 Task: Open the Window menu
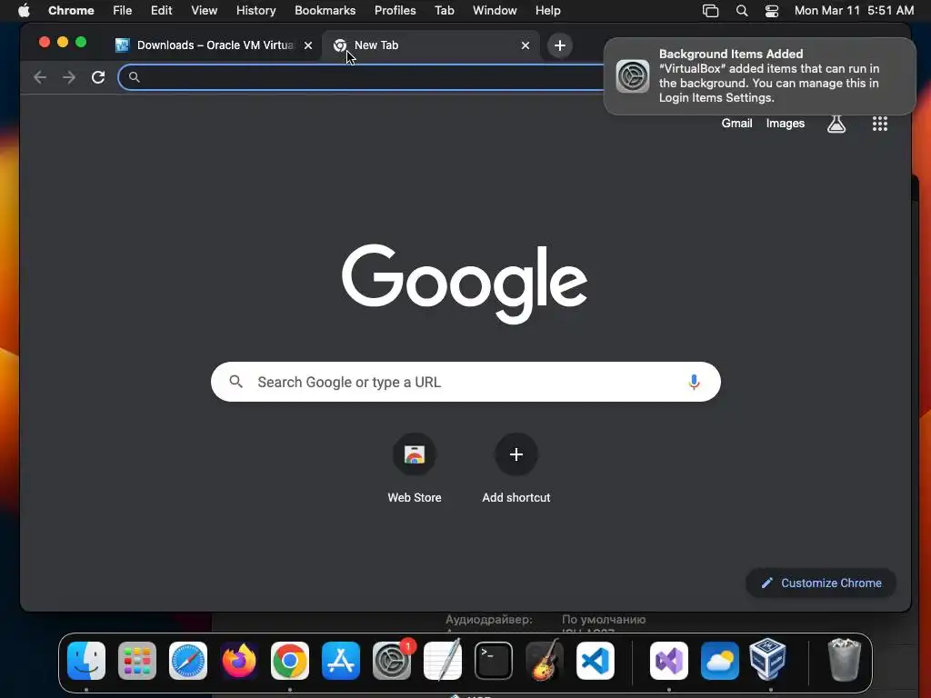tap(495, 11)
